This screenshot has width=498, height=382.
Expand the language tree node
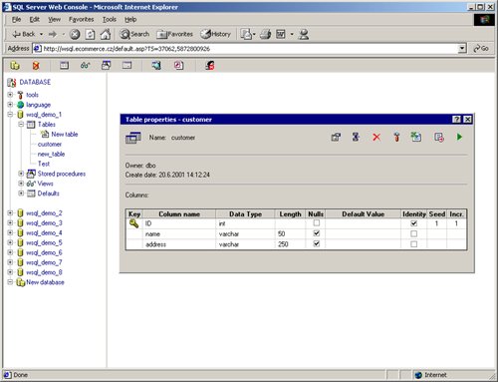point(10,105)
